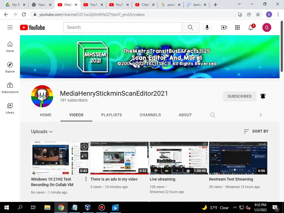Open the About tab
Screen dimensions: 284x213
[185, 115]
